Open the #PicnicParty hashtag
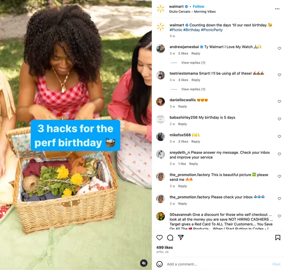The width and height of the screenshot is (284, 270). [x=212, y=30]
